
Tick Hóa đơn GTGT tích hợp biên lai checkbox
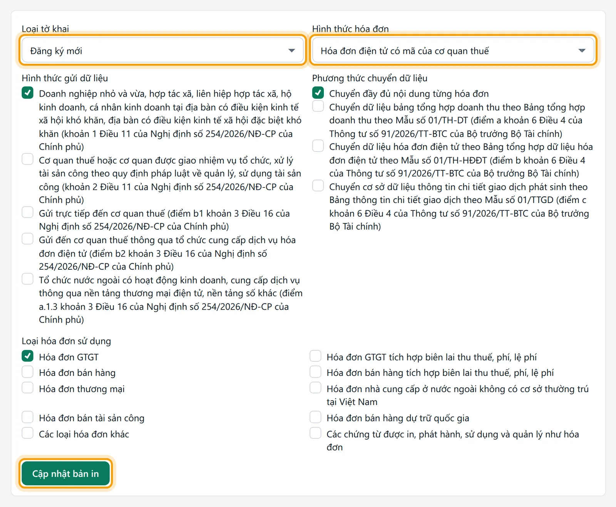point(315,356)
